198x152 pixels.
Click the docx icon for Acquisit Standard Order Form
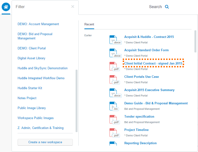(x=115, y=53)
